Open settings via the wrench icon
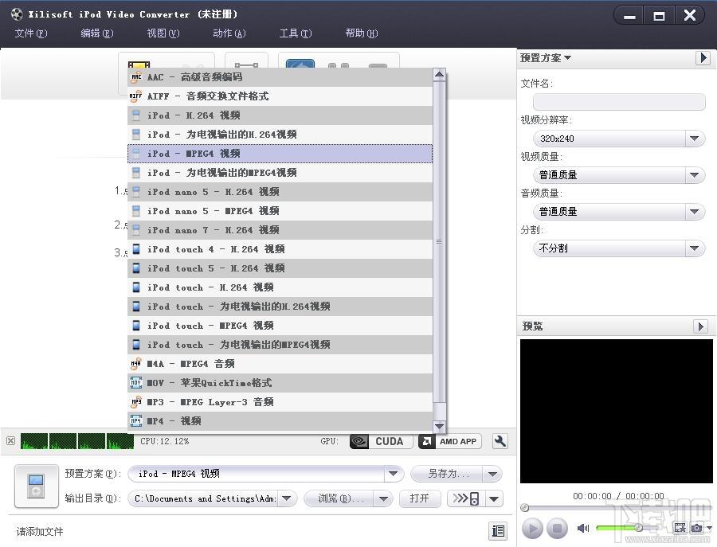The width and height of the screenshot is (717, 547). pyautogui.click(x=500, y=441)
